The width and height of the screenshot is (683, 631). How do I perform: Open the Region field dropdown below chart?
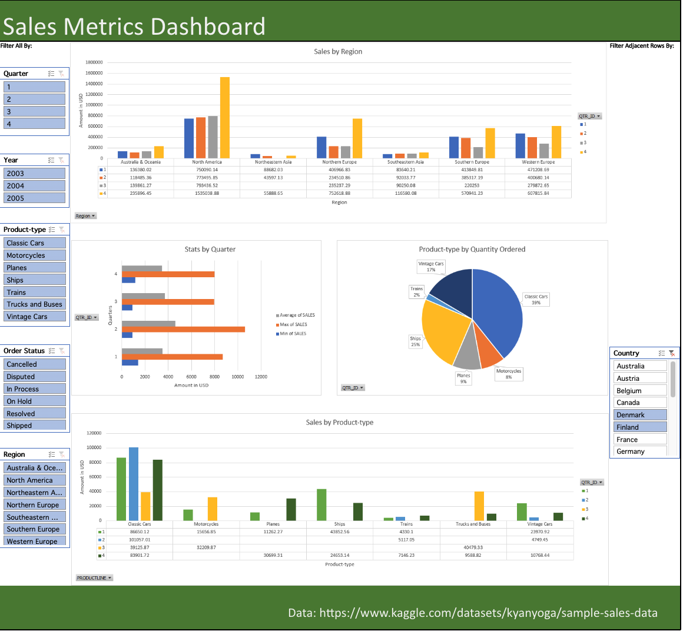coord(85,216)
